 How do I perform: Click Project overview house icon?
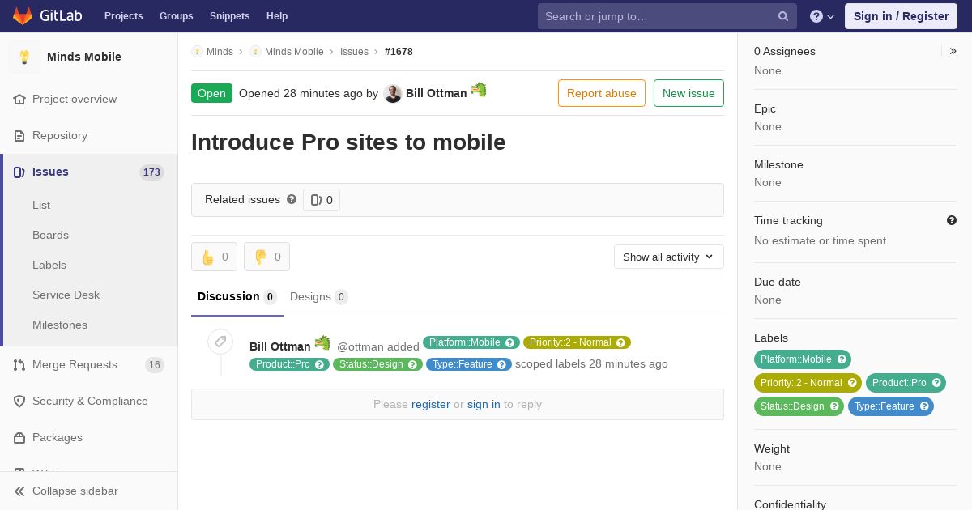coord(19,99)
